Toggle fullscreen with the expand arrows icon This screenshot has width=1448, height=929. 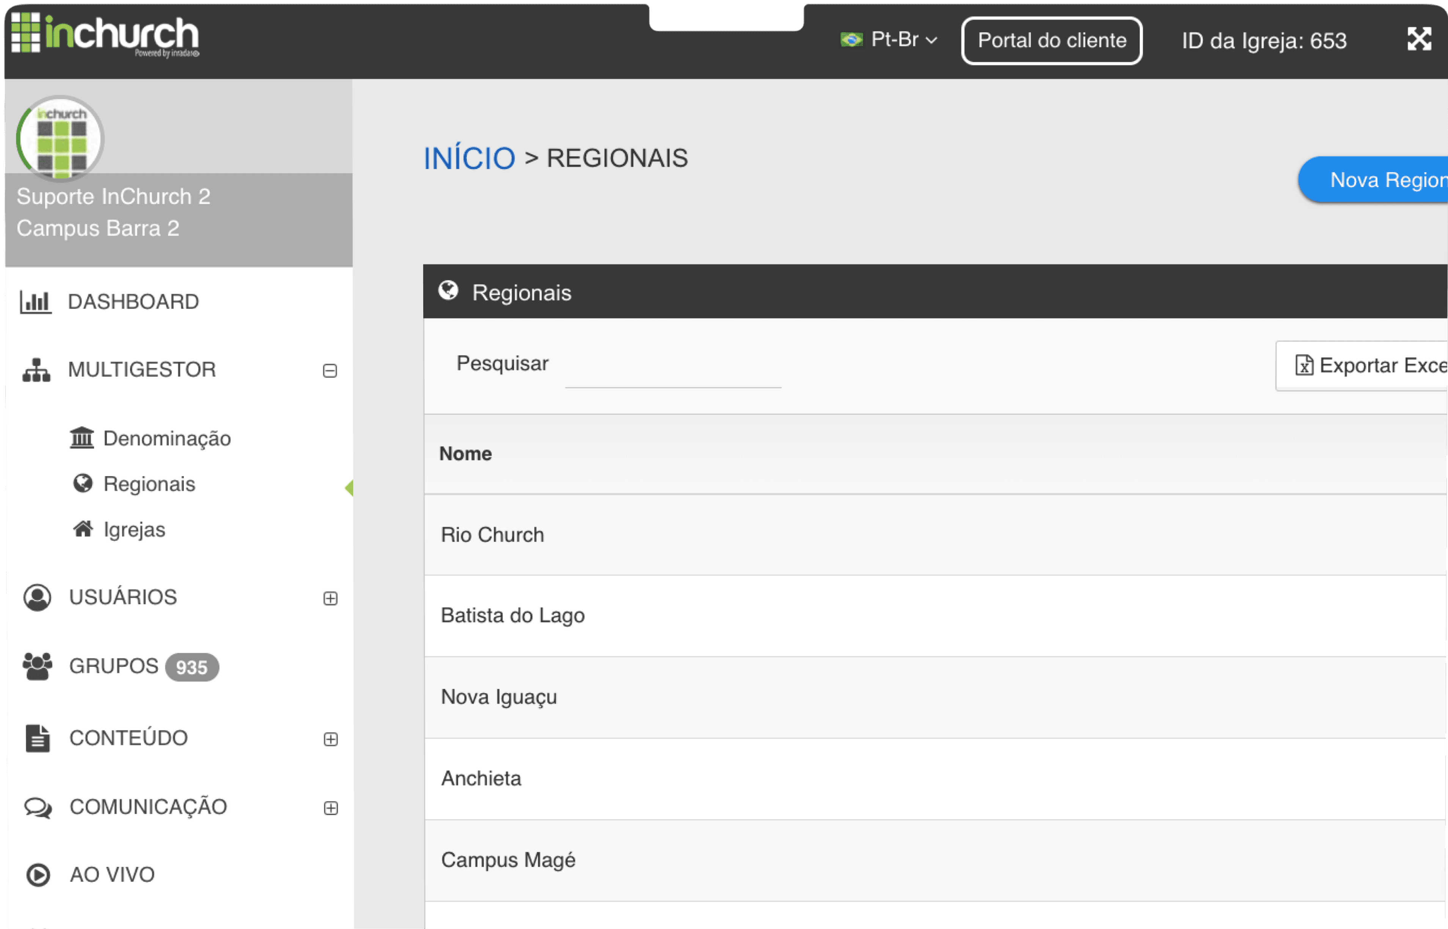tap(1419, 39)
